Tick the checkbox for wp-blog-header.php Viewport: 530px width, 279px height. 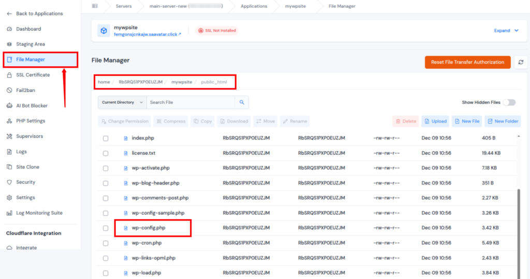click(106, 183)
